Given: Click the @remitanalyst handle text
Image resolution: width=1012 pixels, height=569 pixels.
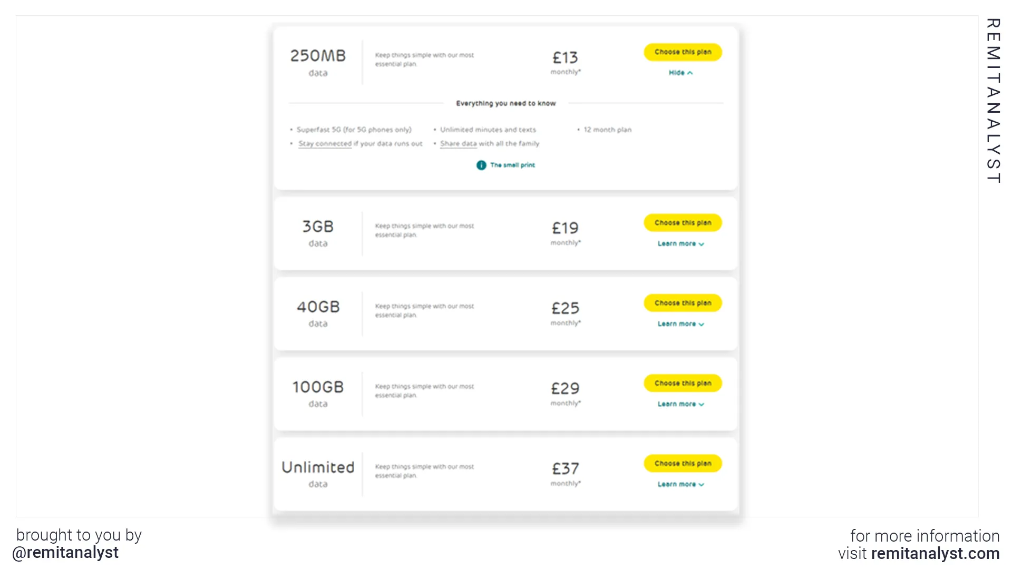Looking at the screenshot, I should click(x=65, y=553).
